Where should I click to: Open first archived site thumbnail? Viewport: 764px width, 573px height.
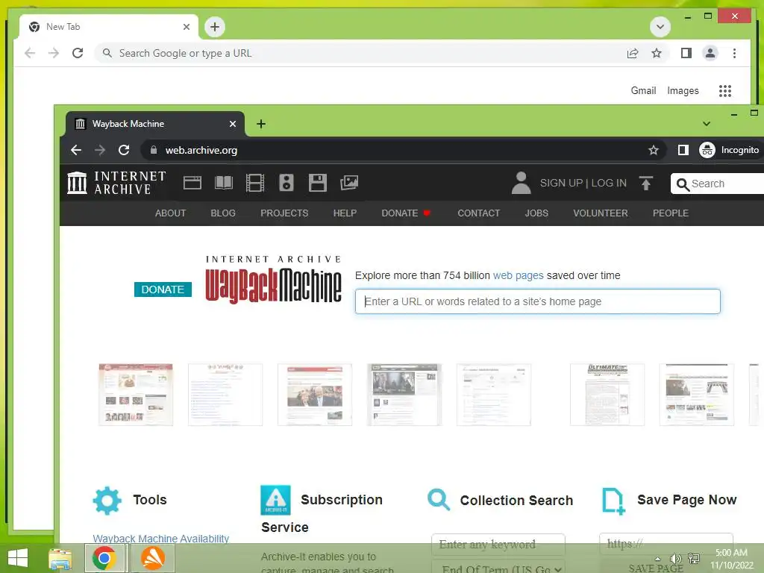click(x=136, y=395)
